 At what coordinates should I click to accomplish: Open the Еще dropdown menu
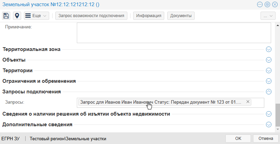pyautogui.click(x=37, y=16)
